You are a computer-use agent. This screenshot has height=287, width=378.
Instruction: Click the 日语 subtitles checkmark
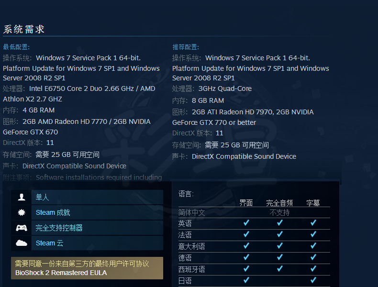click(x=313, y=280)
